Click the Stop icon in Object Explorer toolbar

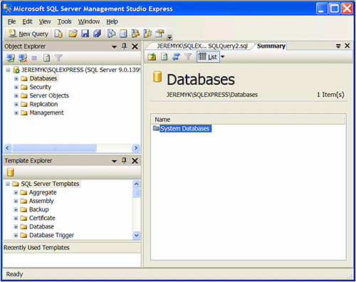pos(34,58)
